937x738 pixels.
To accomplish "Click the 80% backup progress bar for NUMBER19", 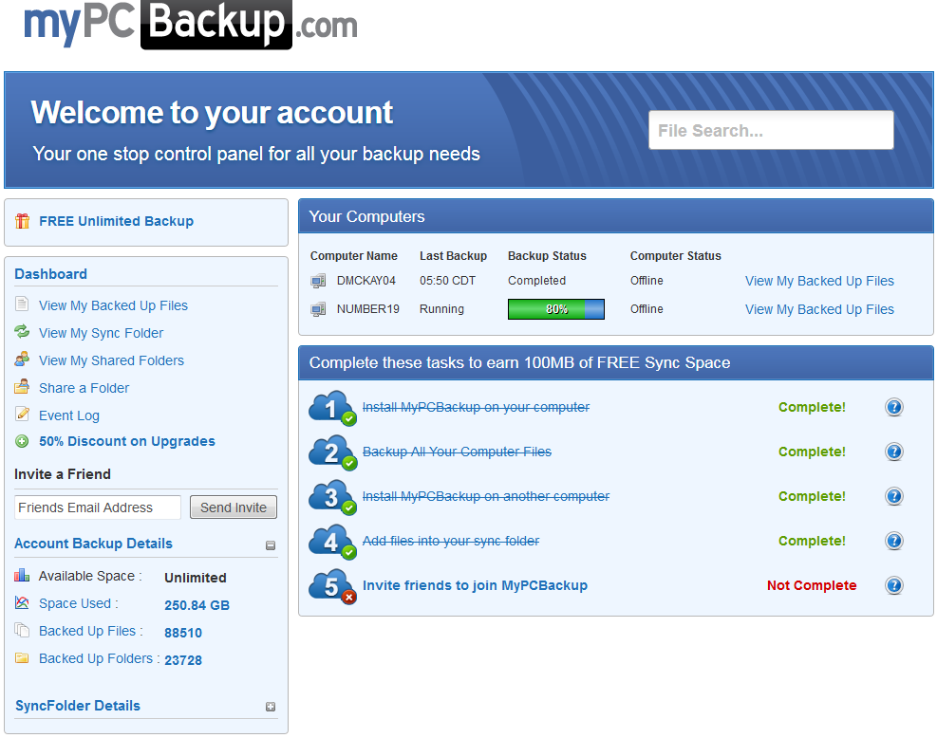I will pos(555,308).
